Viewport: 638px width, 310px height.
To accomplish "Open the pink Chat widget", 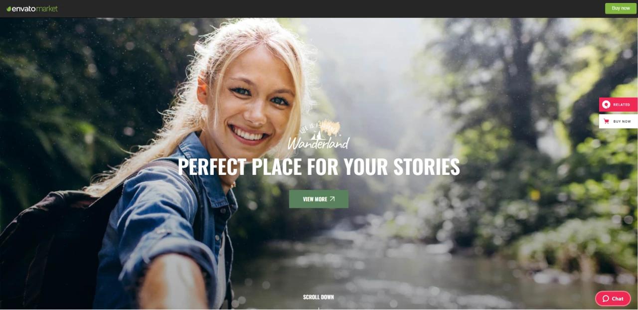I will tap(613, 299).
